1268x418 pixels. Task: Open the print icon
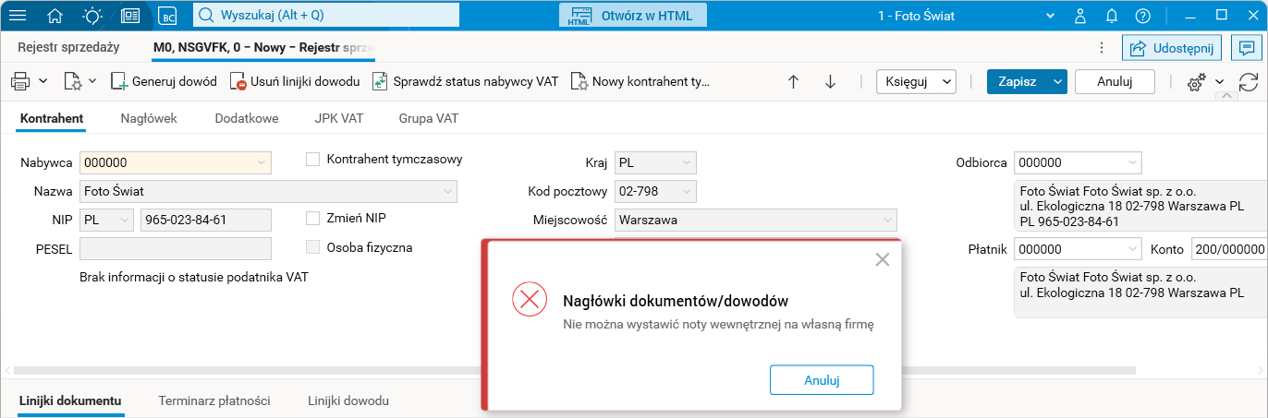tap(20, 81)
